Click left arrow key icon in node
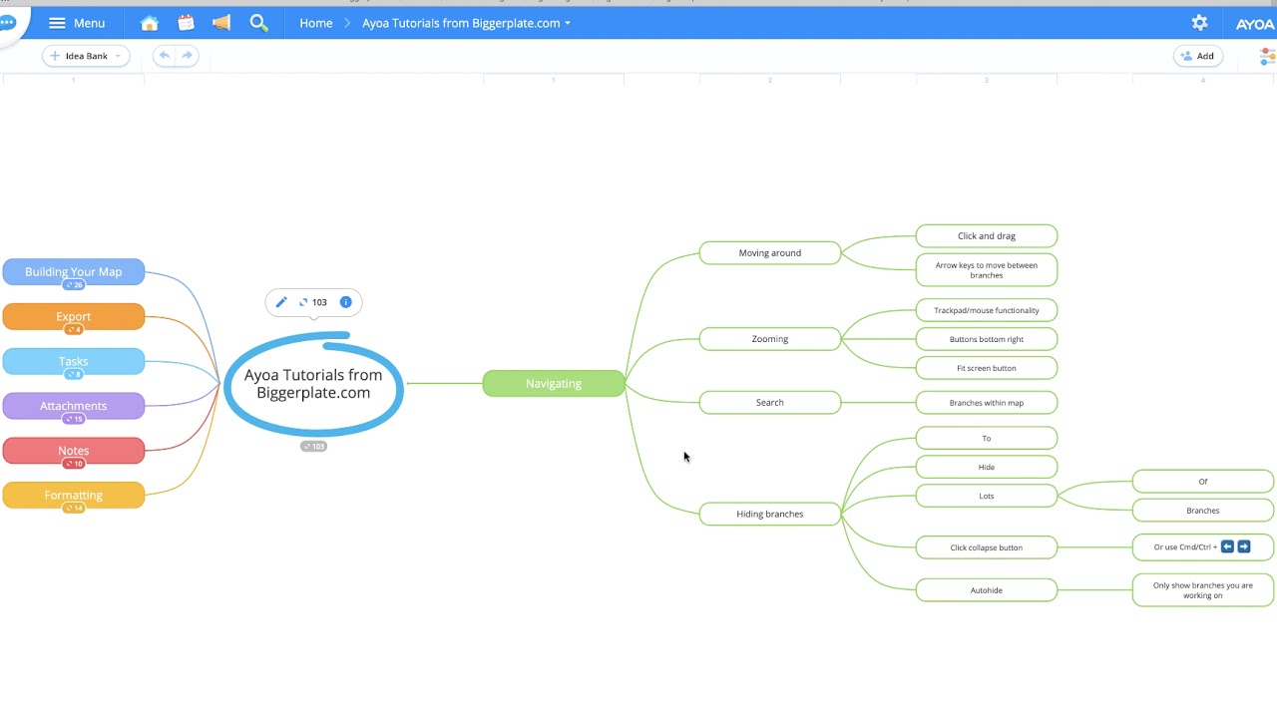The height and width of the screenshot is (718, 1277). coord(1227,546)
